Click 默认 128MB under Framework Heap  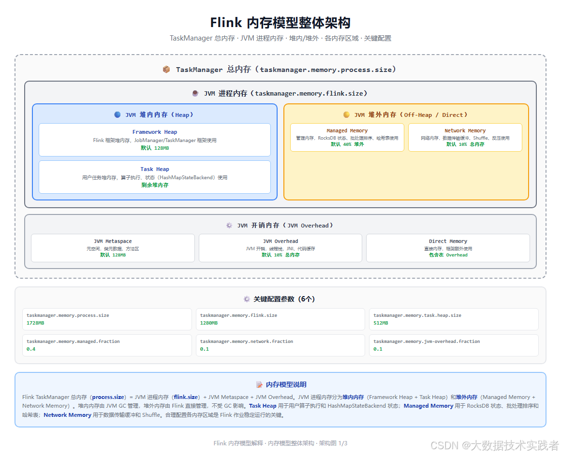point(155,148)
